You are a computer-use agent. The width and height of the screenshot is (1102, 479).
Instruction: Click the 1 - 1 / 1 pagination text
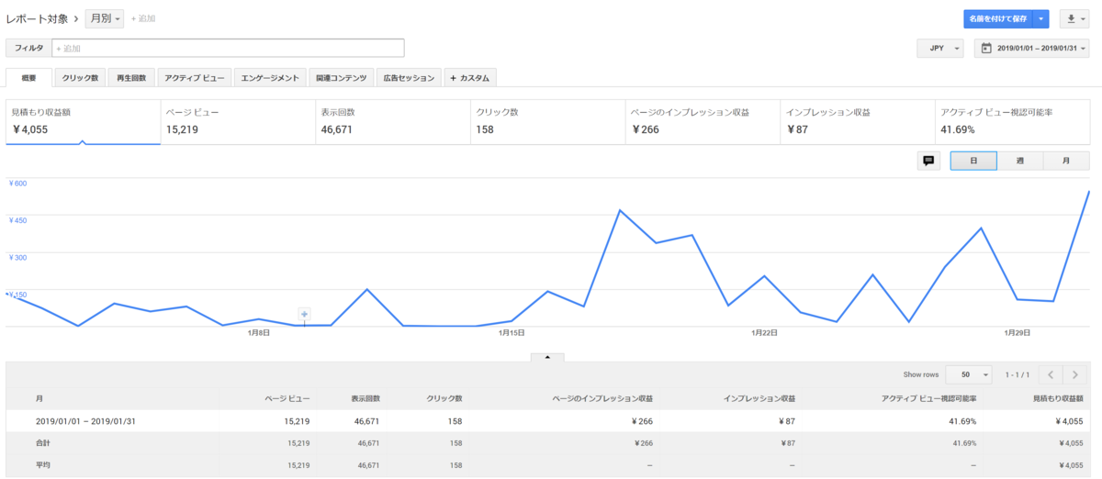click(1018, 374)
